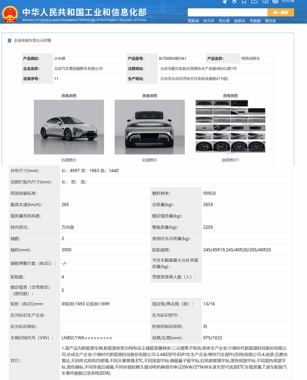This screenshot has width=307, height=380.
Task: Open the 找文件 menu item
Action: pos(209,21)
